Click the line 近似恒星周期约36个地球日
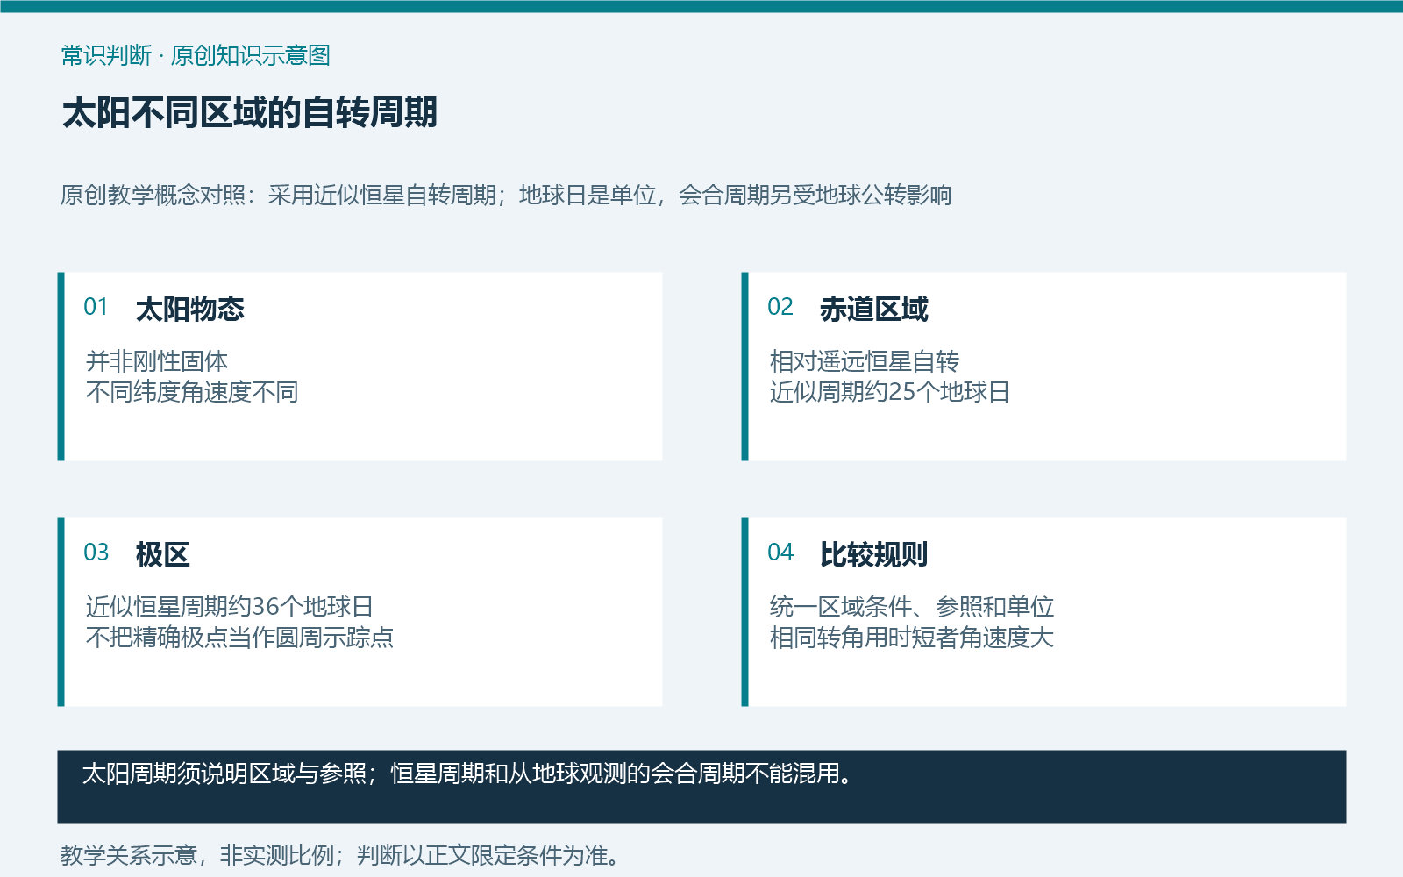 pyautogui.click(x=230, y=607)
